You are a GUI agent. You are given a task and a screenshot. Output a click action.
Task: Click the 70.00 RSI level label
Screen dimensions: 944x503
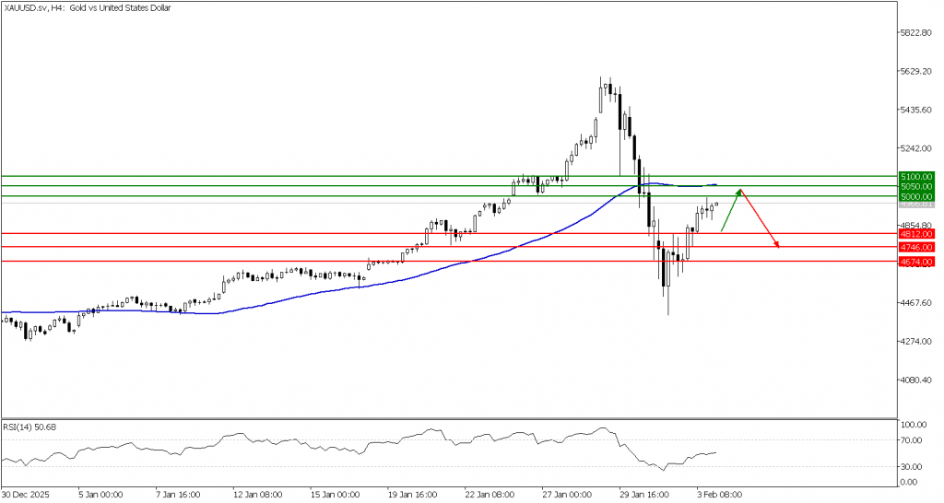(912, 441)
